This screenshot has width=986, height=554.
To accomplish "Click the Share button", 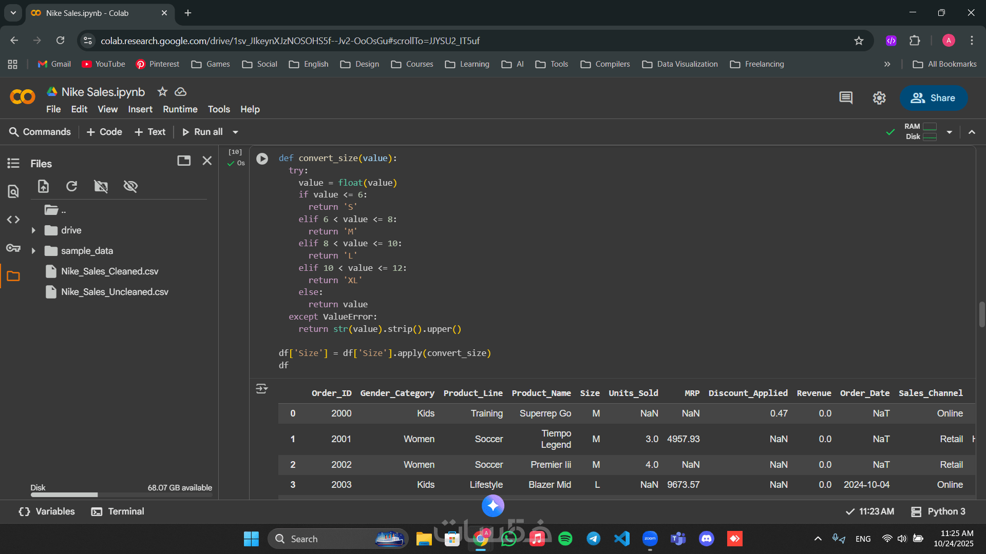I will click(x=933, y=98).
